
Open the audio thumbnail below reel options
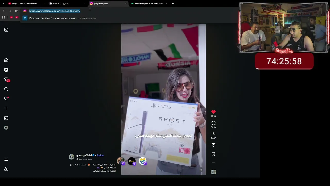(x=213, y=172)
